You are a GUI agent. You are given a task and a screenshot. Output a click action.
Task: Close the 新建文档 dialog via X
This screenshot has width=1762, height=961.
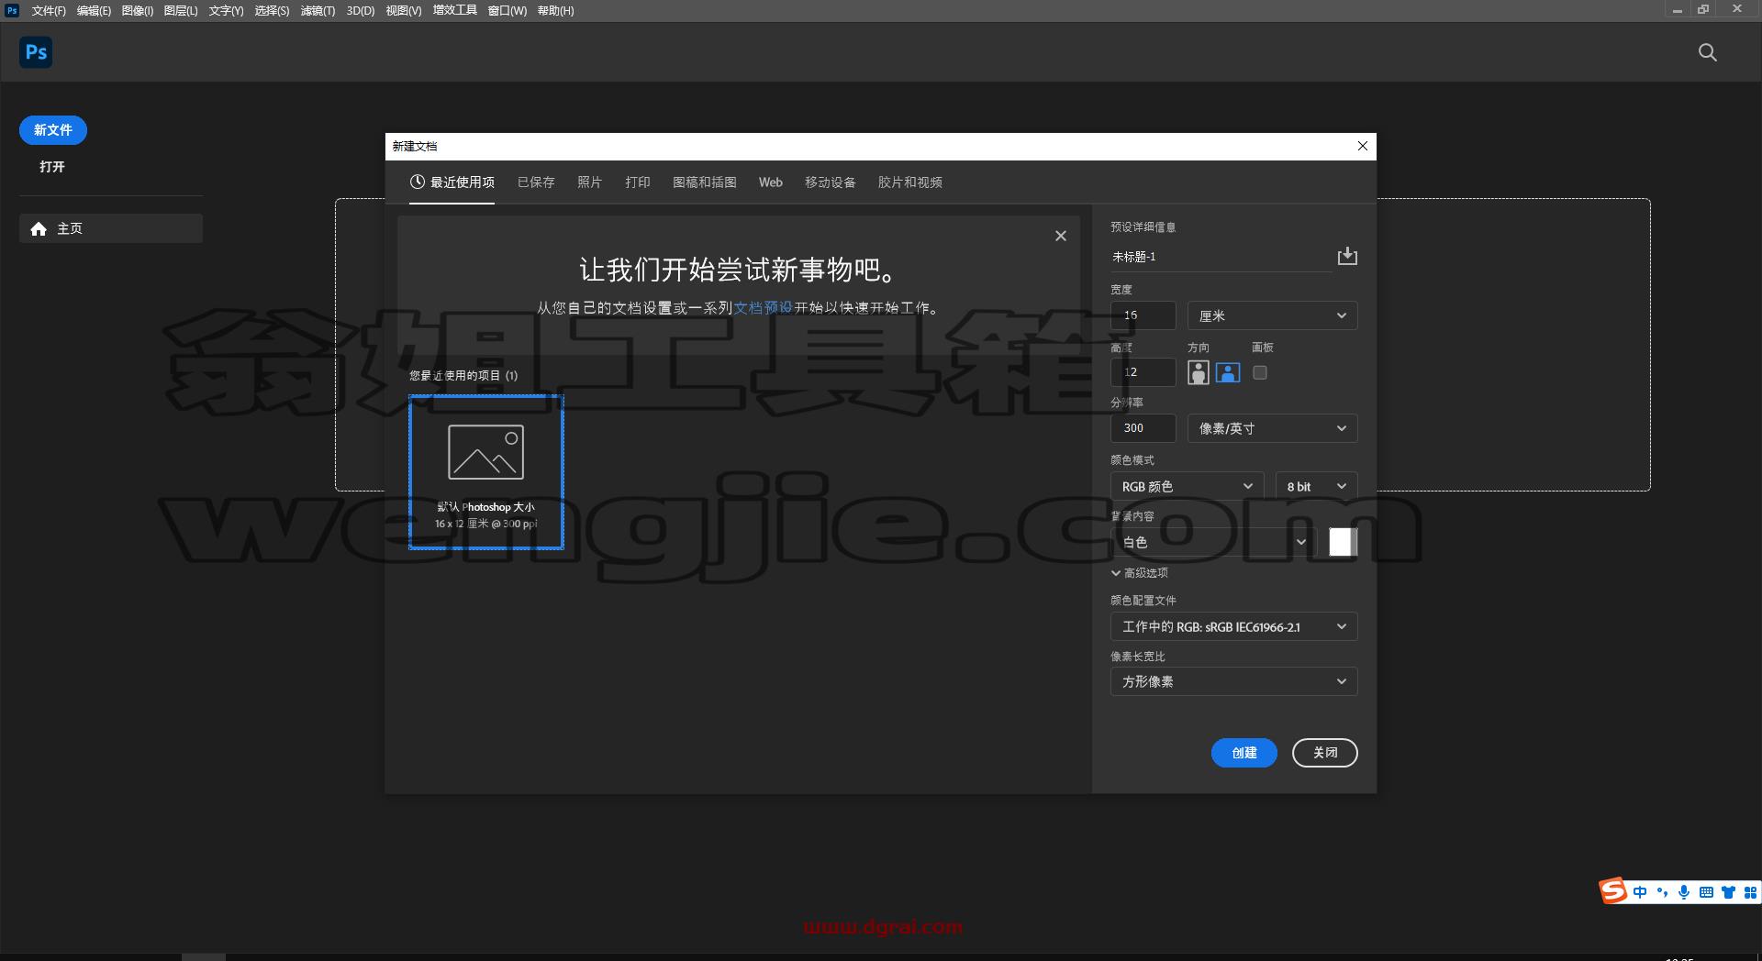(1363, 146)
